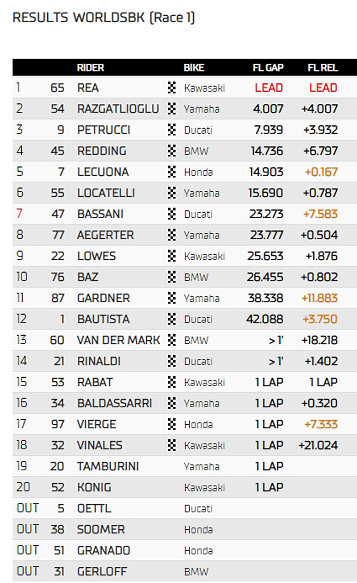Click the BIKE column header
357x583 pixels.
[194, 68]
